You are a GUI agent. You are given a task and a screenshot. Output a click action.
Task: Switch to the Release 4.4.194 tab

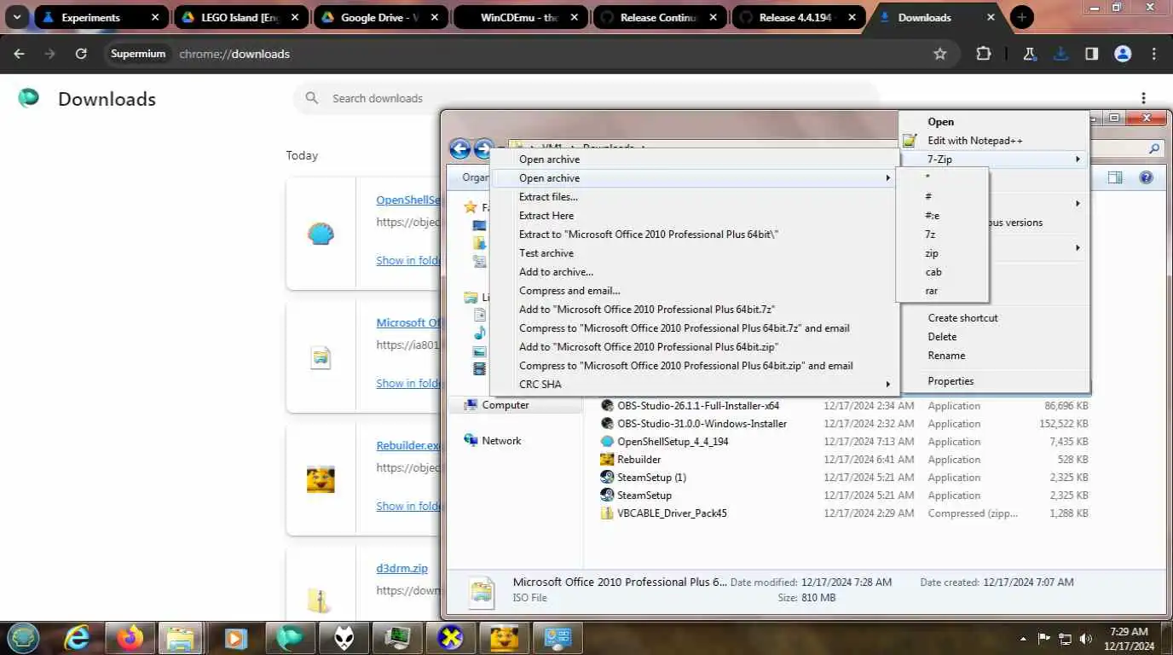[x=799, y=17]
